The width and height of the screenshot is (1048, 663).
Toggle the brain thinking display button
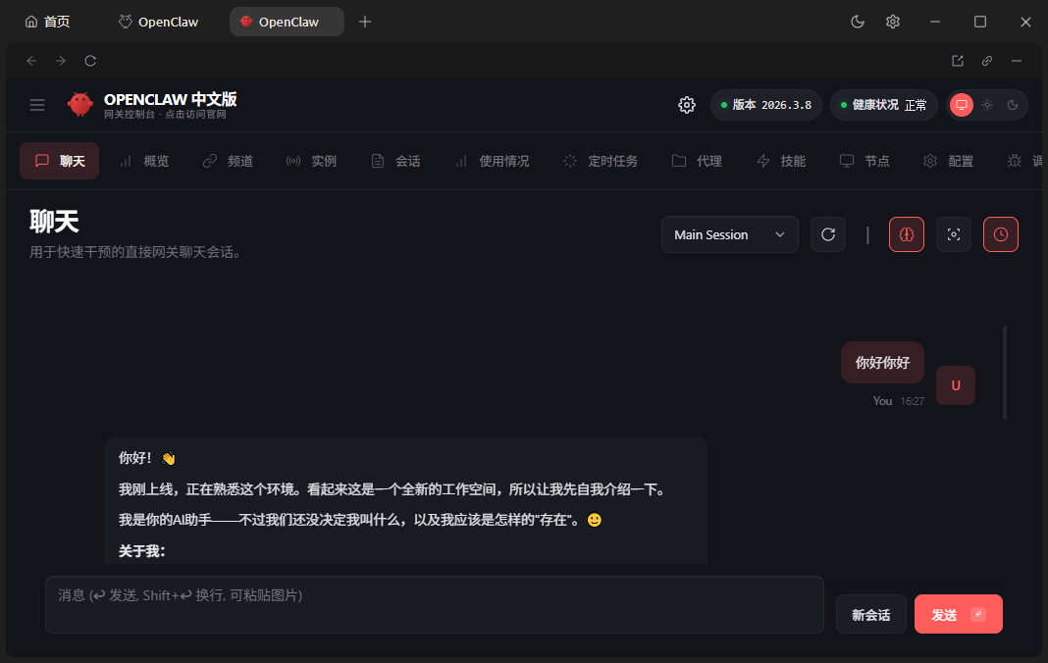907,234
